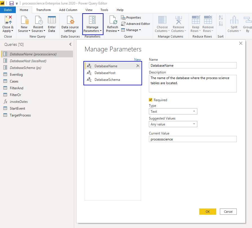This screenshot has width=252, height=228.
Task: Select DatabaseName (processscience) query
Action: [x=37, y=54]
